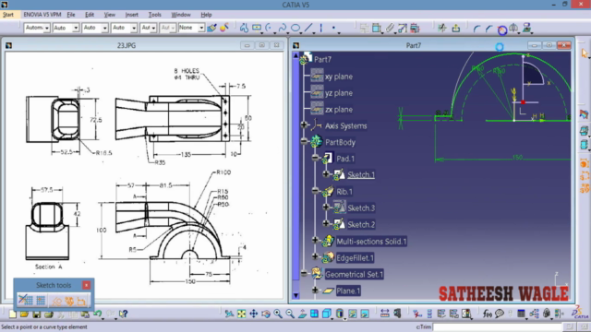Screen dimensions: 591x332
Task: Click the Pan view icon
Action: (x=253, y=314)
